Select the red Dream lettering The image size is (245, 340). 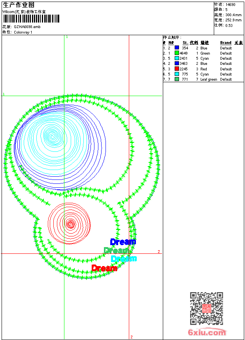[x=104, y=268]
